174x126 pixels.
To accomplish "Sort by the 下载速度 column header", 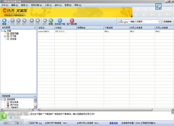I will click(117, 28).
